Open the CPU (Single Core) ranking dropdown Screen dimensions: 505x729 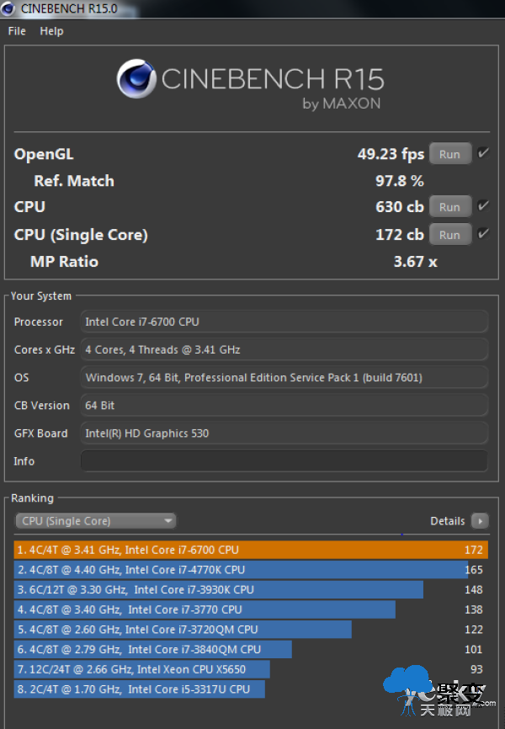[x=95, y=521]
